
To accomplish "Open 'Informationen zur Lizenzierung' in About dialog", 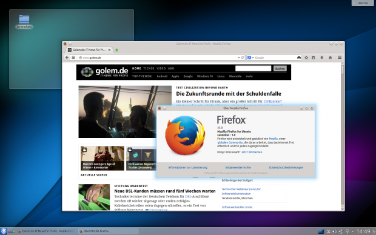I will (x=188, y=168).
